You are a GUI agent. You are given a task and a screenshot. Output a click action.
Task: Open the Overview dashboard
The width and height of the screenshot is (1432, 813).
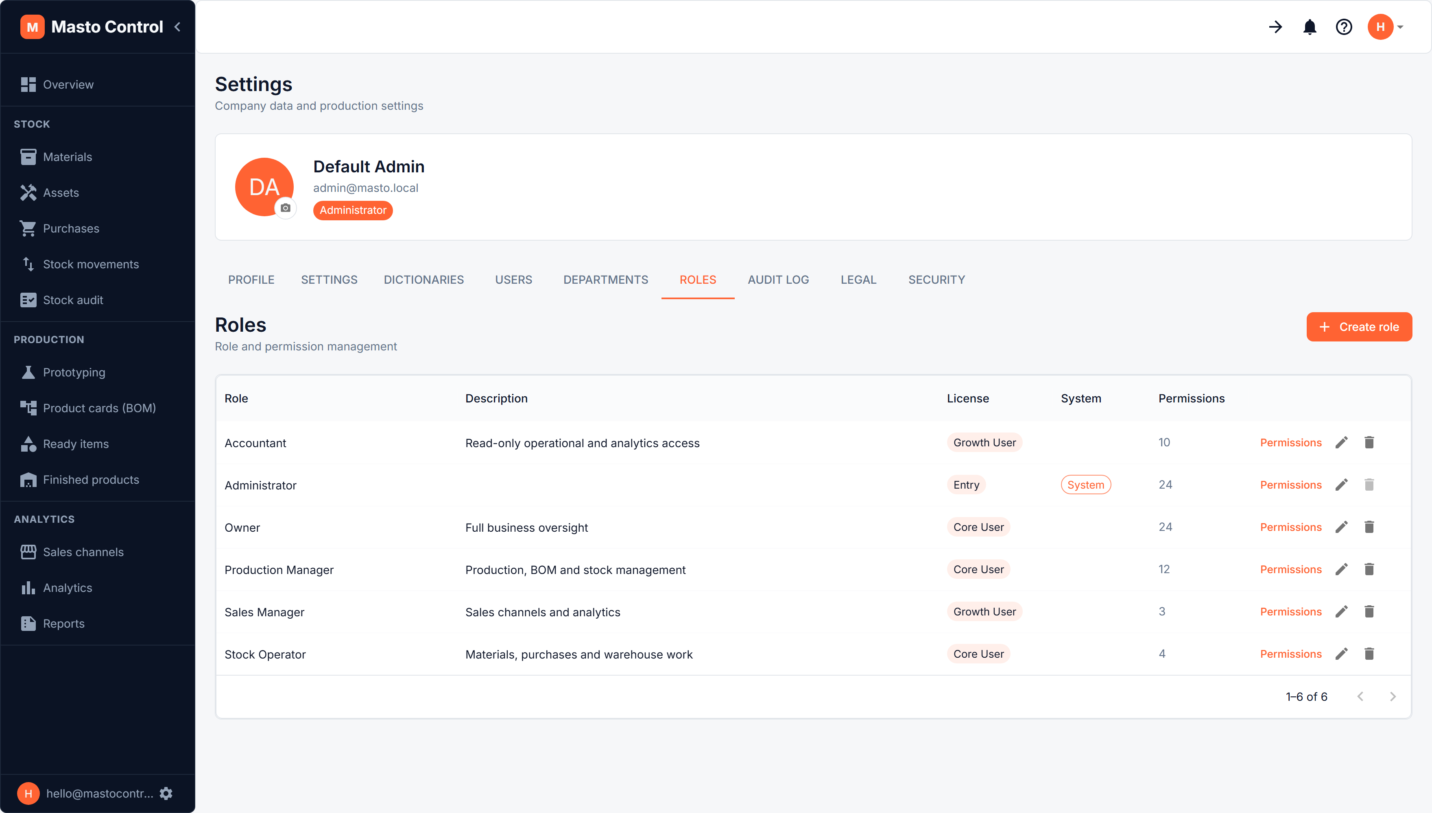point(98,84)
